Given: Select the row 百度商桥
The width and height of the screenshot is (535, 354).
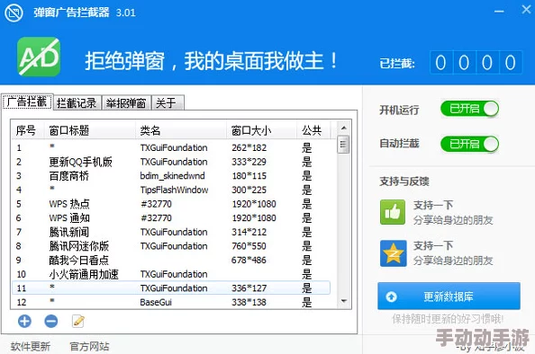Looking at the screenshot, I should pos(171,175).
